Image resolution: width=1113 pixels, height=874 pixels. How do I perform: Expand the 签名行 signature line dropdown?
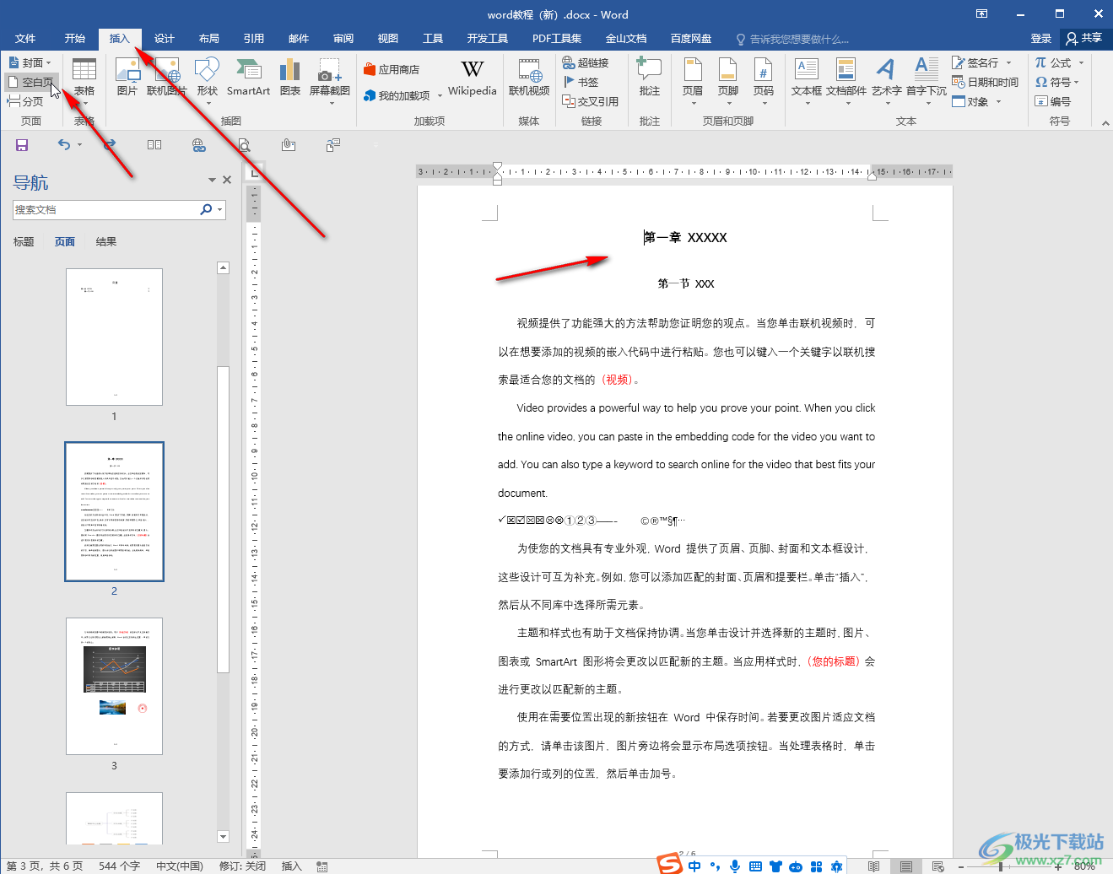click(1008, 62)
